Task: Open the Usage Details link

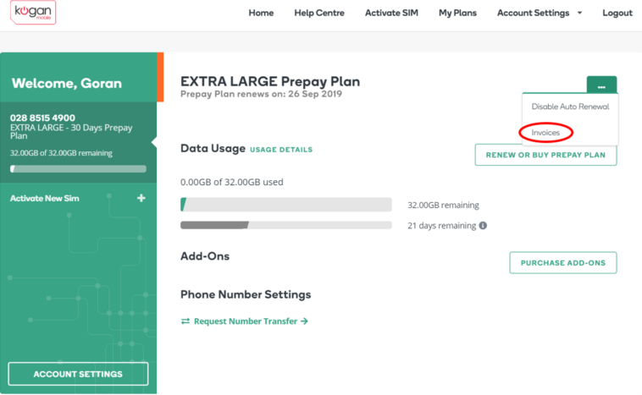Action: (281, 150)
